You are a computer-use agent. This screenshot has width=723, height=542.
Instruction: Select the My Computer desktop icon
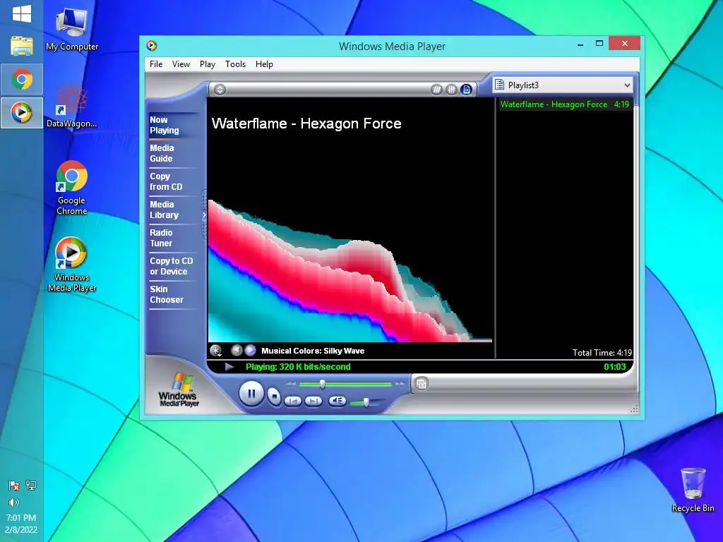[x=71, y=30]
